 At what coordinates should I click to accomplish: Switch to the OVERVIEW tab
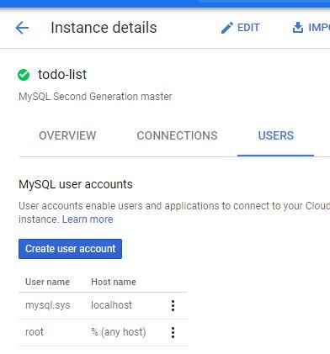[x=67, y=135]
